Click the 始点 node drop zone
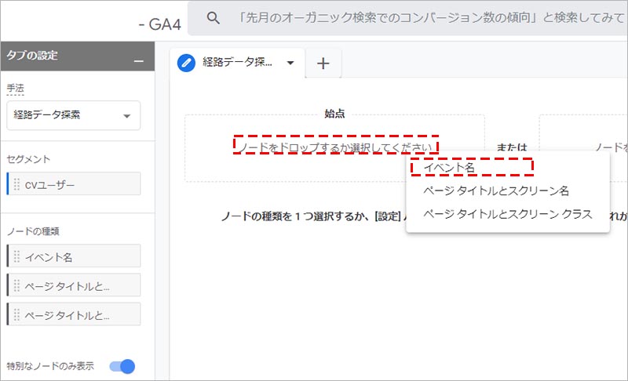The image size is (628, 381). pos(335,147)
